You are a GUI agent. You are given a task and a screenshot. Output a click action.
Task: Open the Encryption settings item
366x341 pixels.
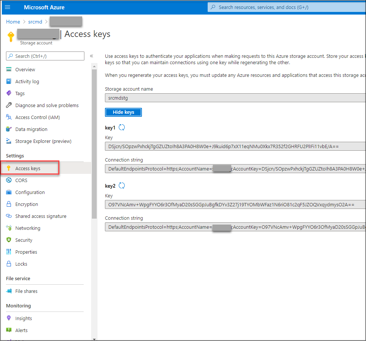pyautogui.click(x=27, y=204)
